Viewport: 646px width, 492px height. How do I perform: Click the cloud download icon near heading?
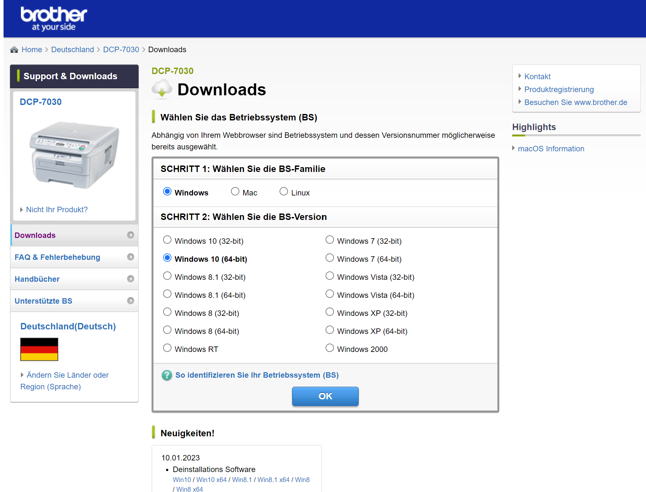point(162,89)
